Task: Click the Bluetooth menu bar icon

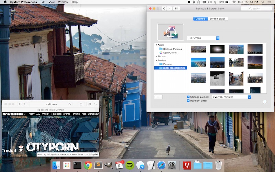Action: (x=216, y=2)
